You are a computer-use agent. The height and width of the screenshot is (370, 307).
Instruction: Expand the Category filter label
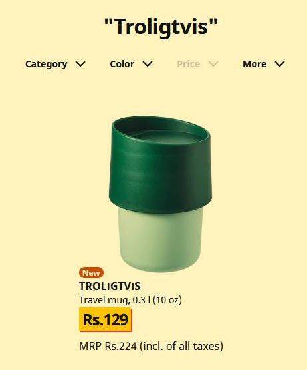tap(46, 64)
